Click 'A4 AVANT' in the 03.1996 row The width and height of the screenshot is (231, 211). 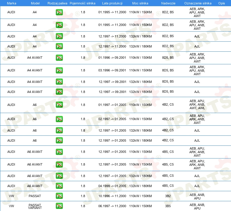click(35, 70)
